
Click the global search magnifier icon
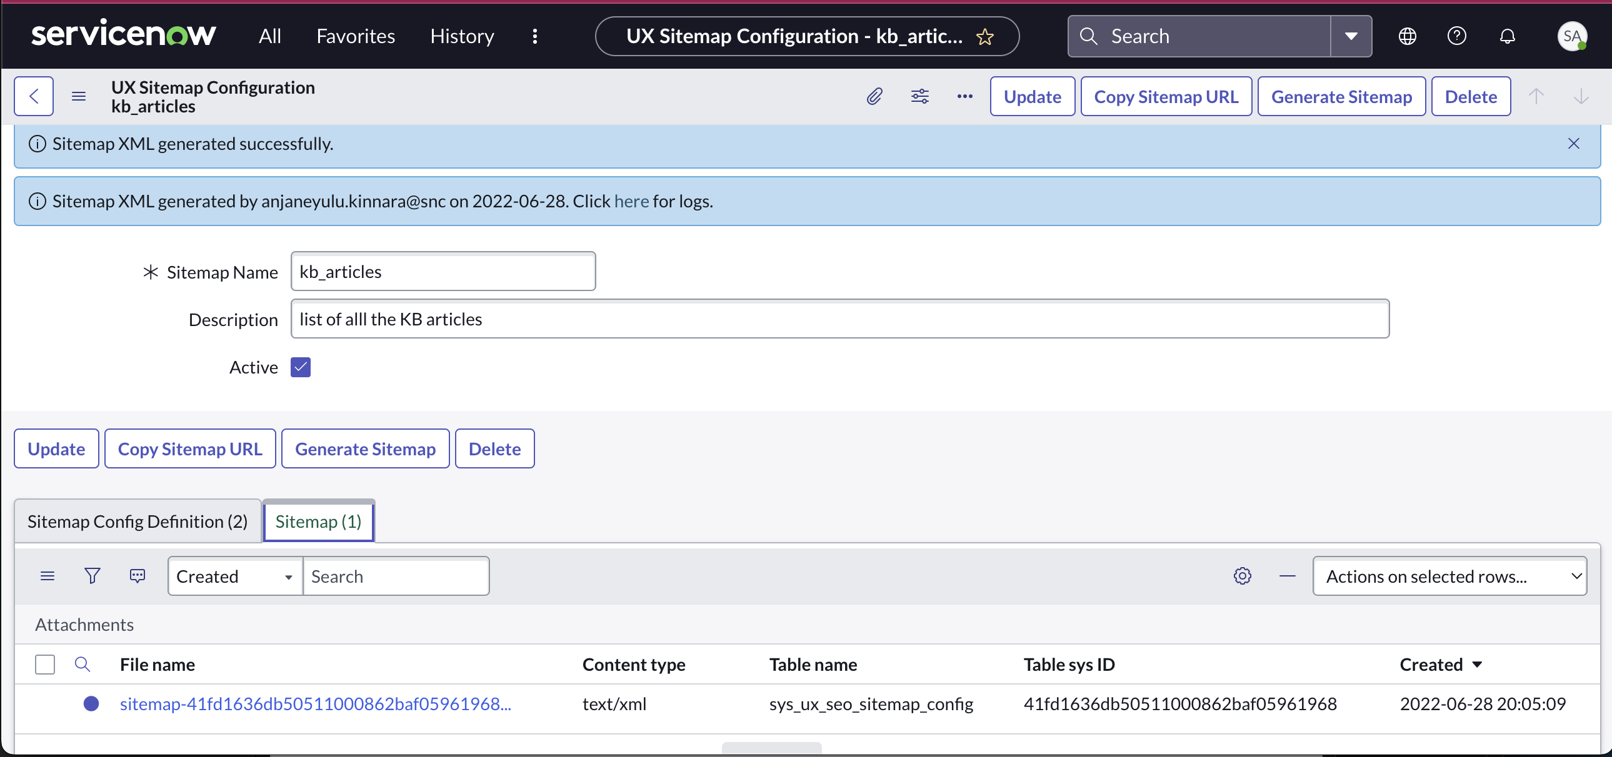pos(1088,36)
